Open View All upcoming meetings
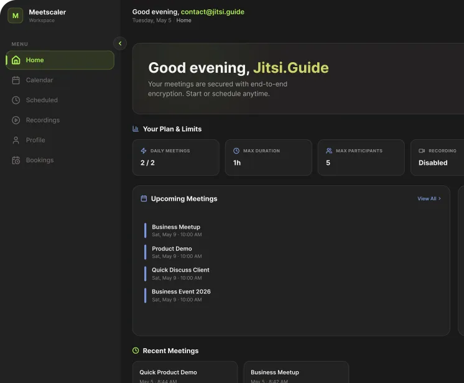The height and width of the screenshot is (383, 464). coord(429,198)
